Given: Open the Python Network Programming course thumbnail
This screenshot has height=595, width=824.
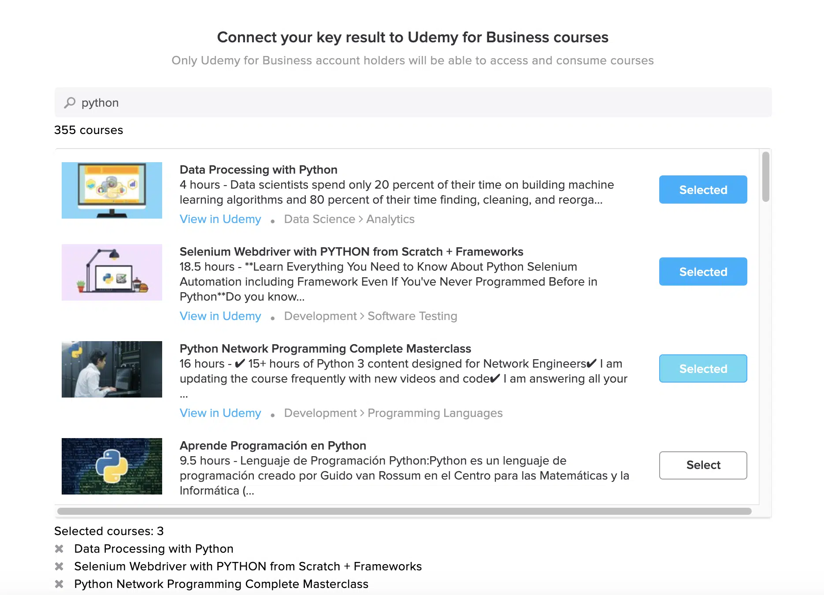Looking at the screenshot, I should tap(112, 369).
